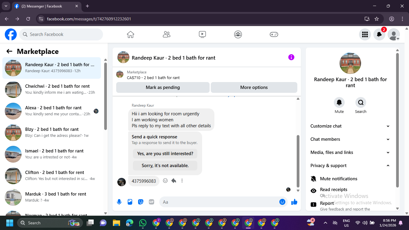Click conversation list scrollbar
Viewport: 409px width, 230px height.
coord(105,96)
